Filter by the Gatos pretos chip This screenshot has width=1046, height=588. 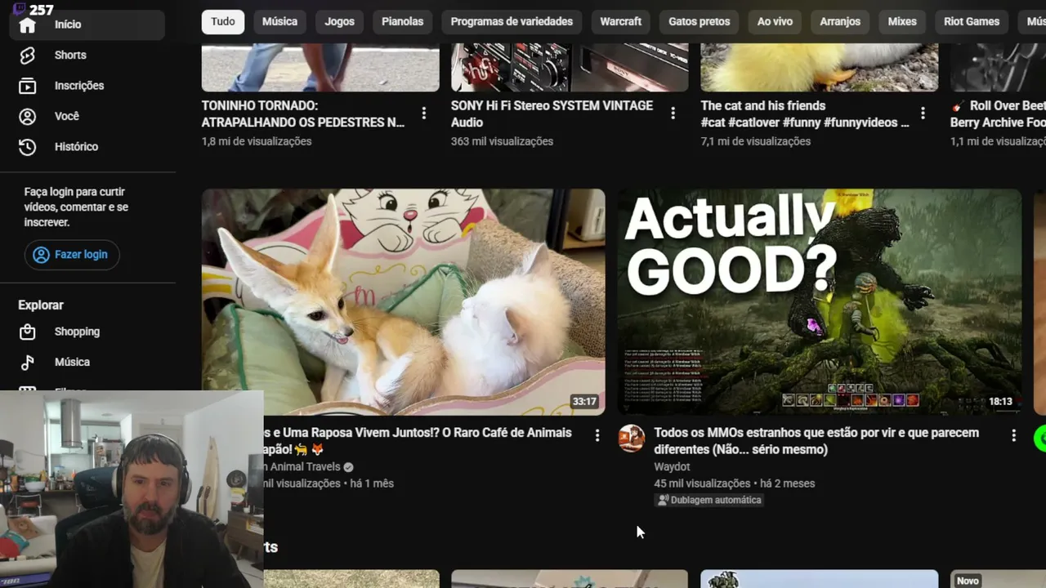pos(700,21)
